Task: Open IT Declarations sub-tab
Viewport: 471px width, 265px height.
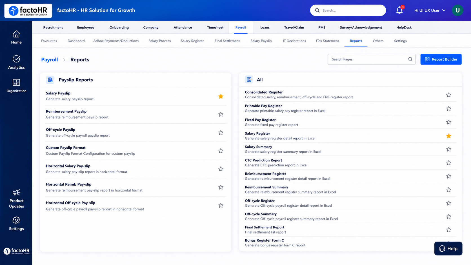Action: pos(294,41)
